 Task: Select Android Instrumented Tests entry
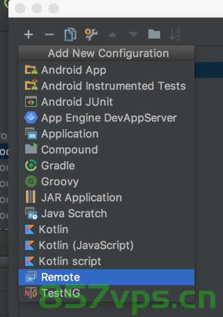click(106, 86)
